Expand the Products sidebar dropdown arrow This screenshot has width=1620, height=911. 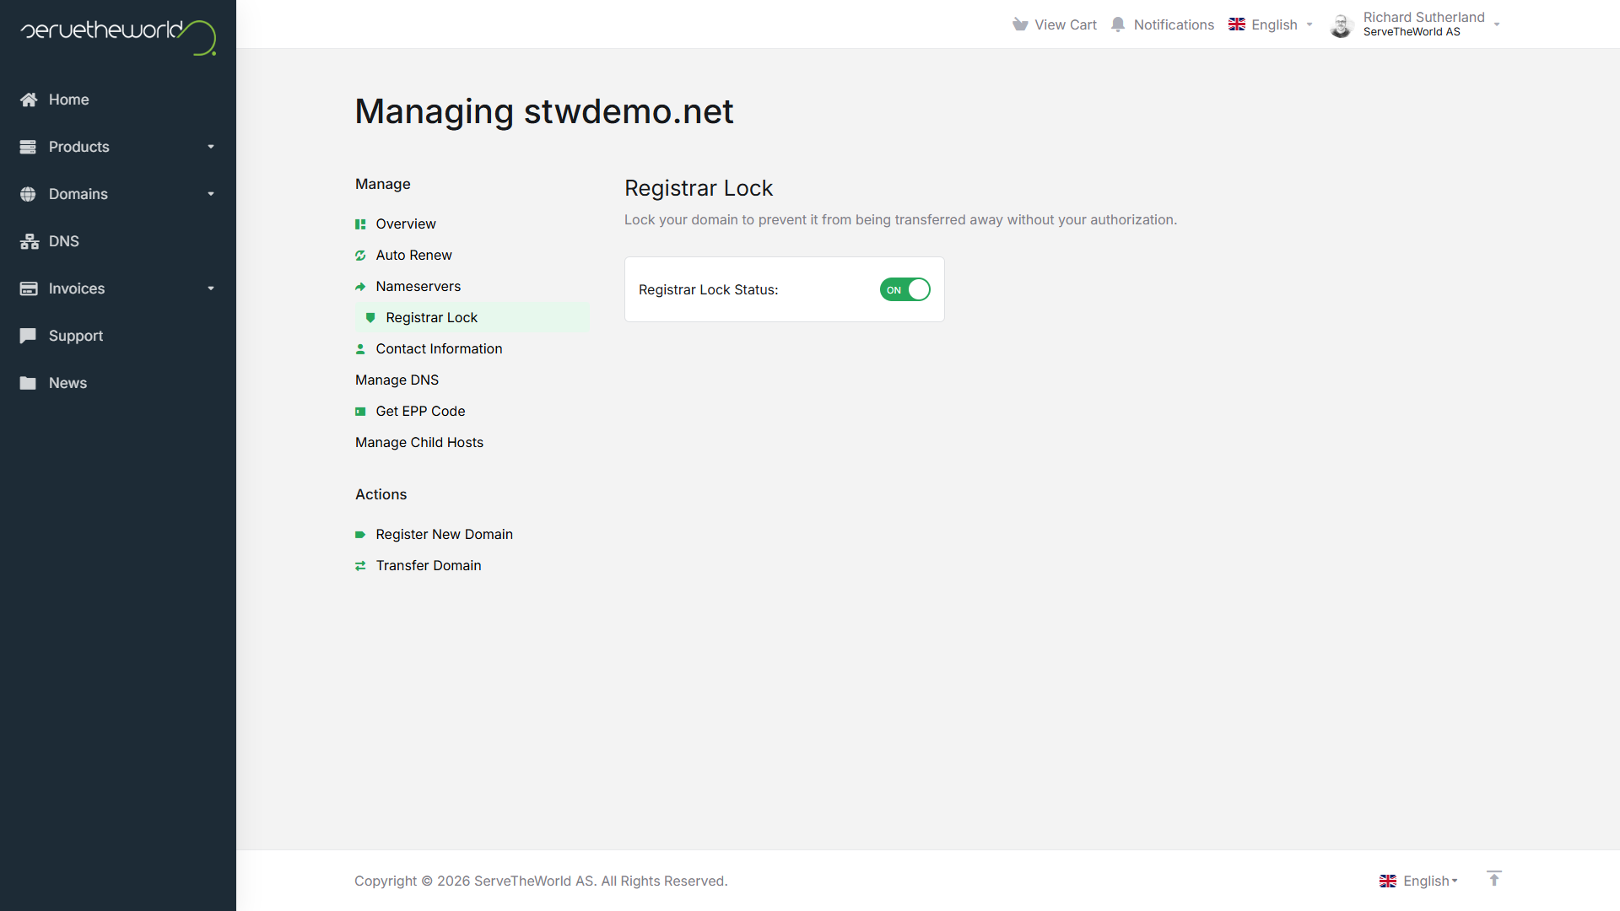click(211, 147)
